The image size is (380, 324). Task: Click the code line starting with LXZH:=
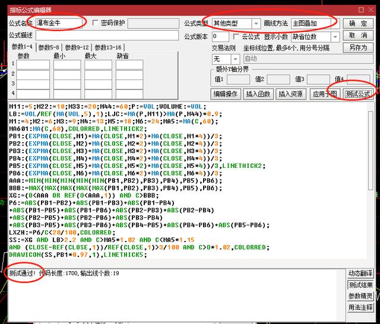pyautogui.click(x=62, y=233)
